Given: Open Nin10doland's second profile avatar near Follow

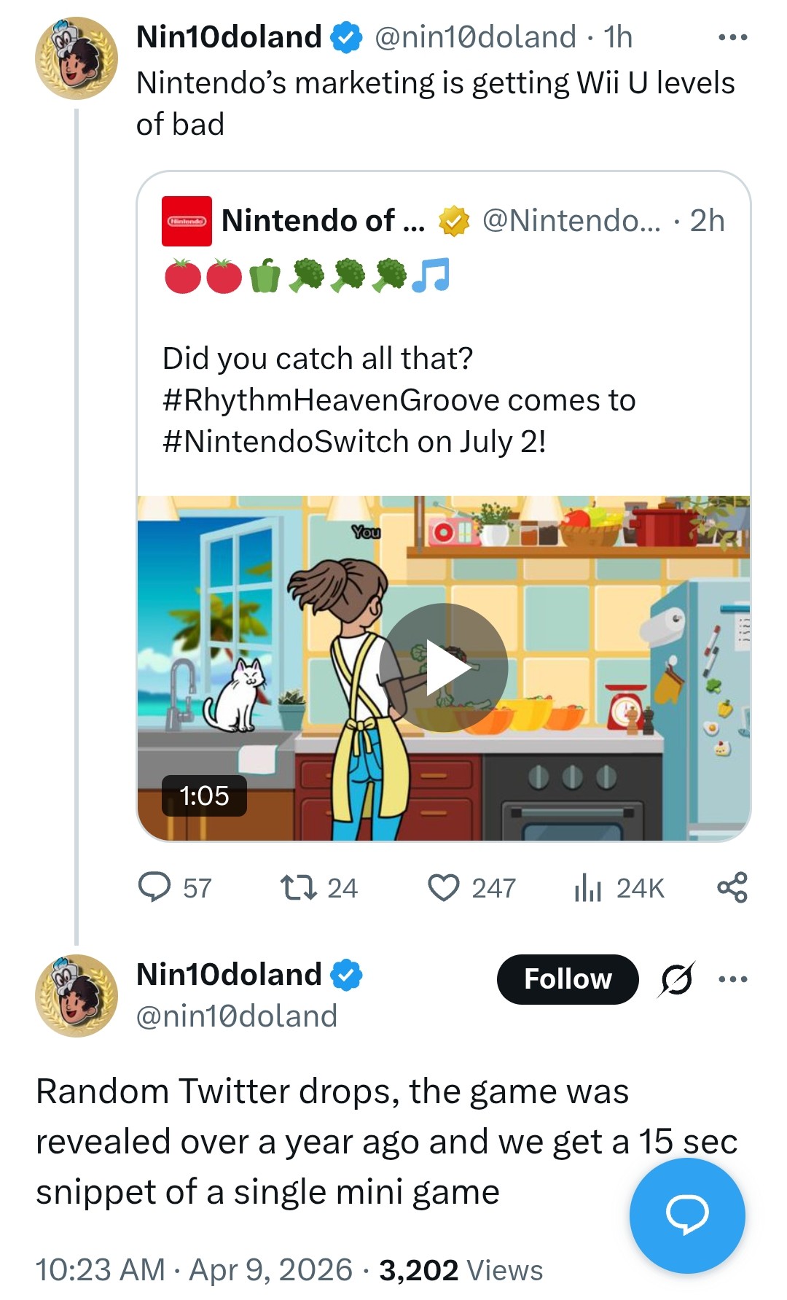Looking at the screenshot, I should pos(77,996).
